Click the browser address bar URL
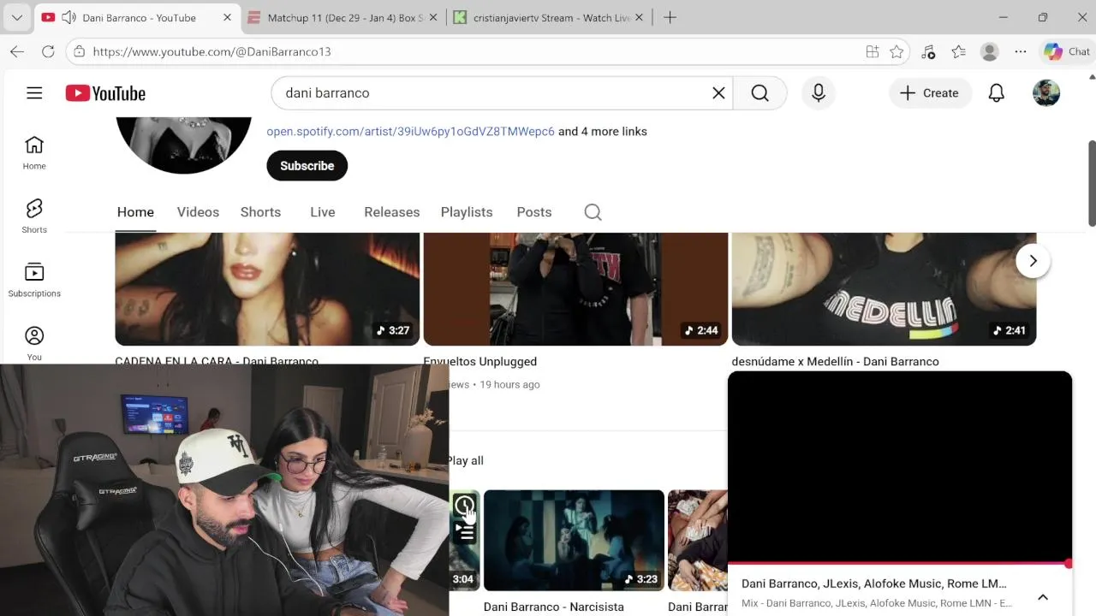 click(x=211, y=51)
